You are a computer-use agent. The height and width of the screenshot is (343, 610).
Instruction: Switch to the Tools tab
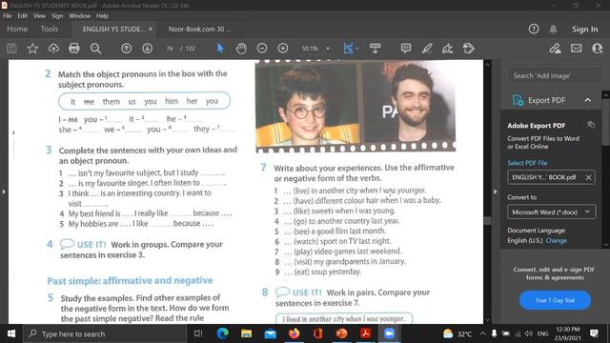(x=49, y=30)
